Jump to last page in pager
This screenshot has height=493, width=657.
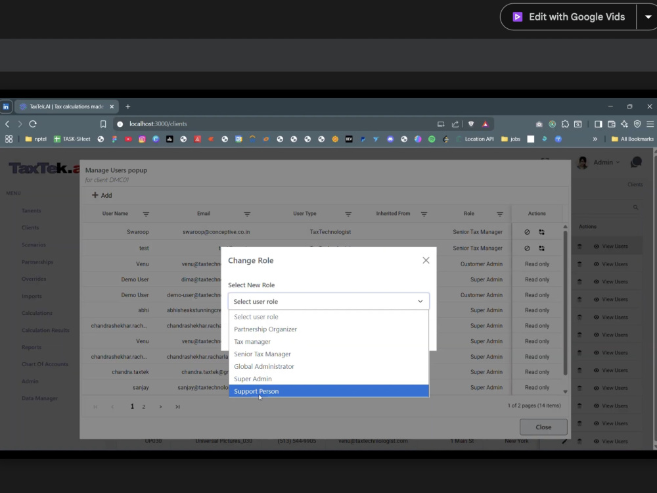(177, 407)
